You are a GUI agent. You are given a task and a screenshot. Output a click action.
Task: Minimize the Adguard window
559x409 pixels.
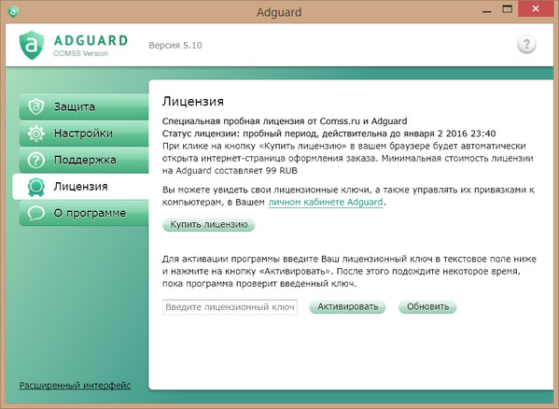coord(486,11)
